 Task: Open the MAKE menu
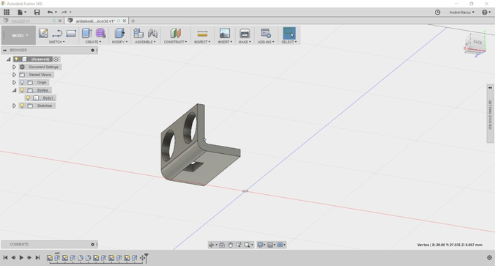tap(245, 42)
